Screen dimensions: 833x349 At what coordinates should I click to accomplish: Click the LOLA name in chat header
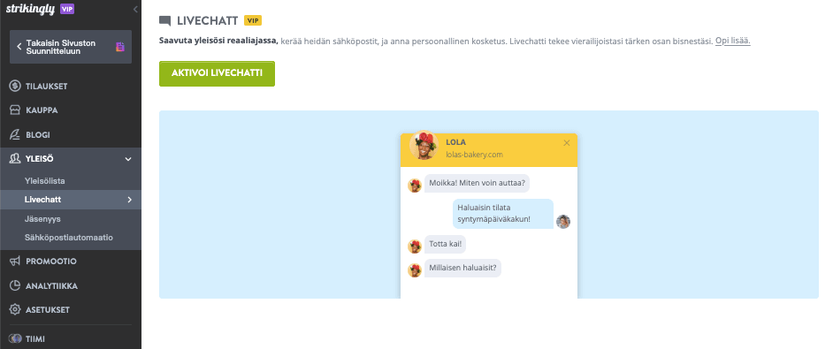455,142
